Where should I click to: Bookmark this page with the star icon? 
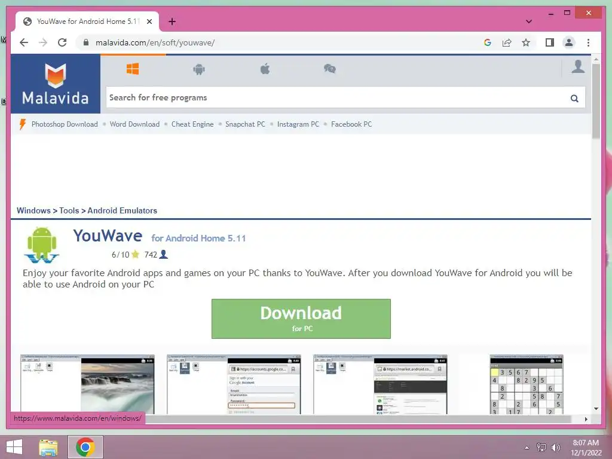526,42
